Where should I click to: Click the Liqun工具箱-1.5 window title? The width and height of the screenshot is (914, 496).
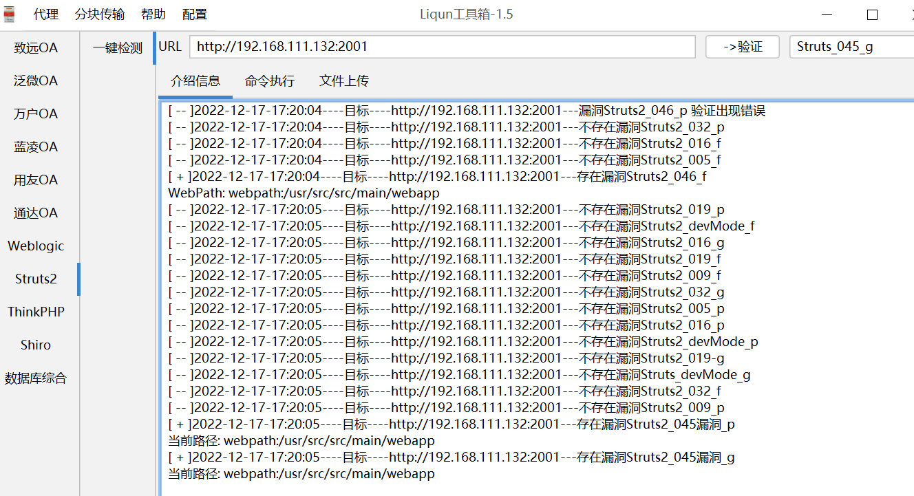pyautogui.click(x=467, y=14)
